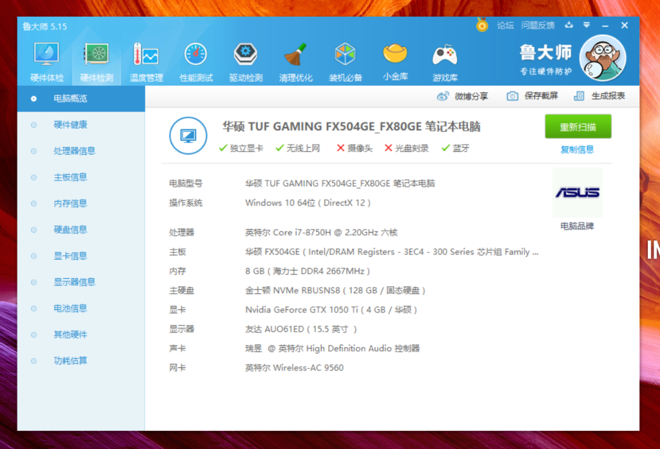Click the ASUS brand logo
The image size is (660, 449).
tap(577, 193)
